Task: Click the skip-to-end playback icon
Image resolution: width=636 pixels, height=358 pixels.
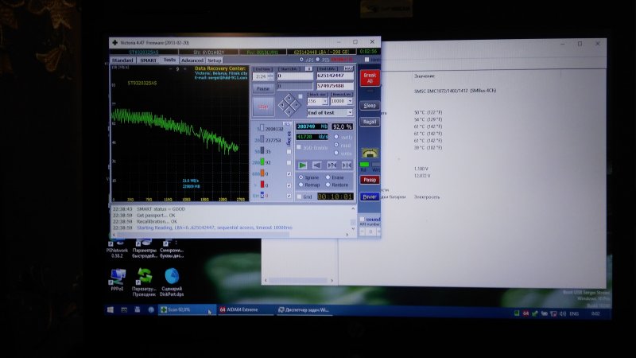Action: [347, 165]
